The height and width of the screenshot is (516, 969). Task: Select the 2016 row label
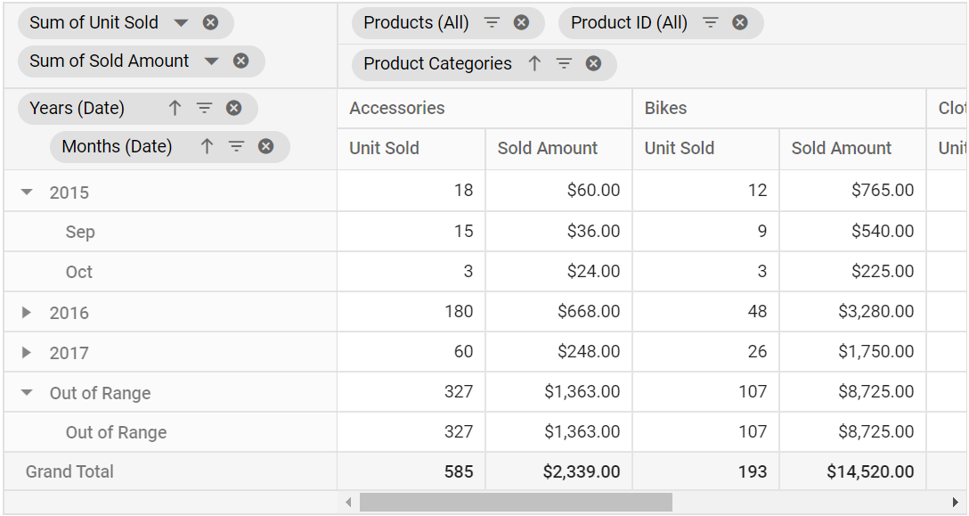click(x=69, y=313)
